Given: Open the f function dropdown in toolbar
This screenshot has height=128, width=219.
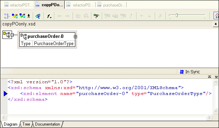Looking at the screenshot, I should point(49,16).
